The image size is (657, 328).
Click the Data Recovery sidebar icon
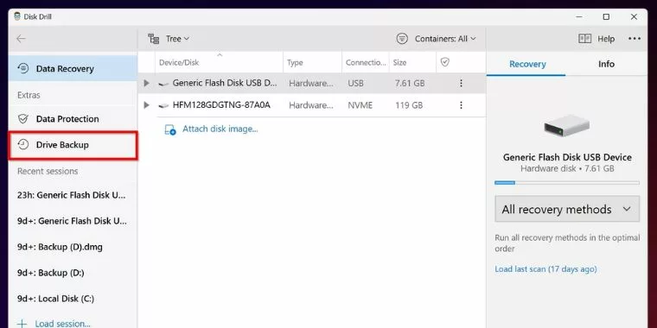pyautogui.click(x=23, y=68)
